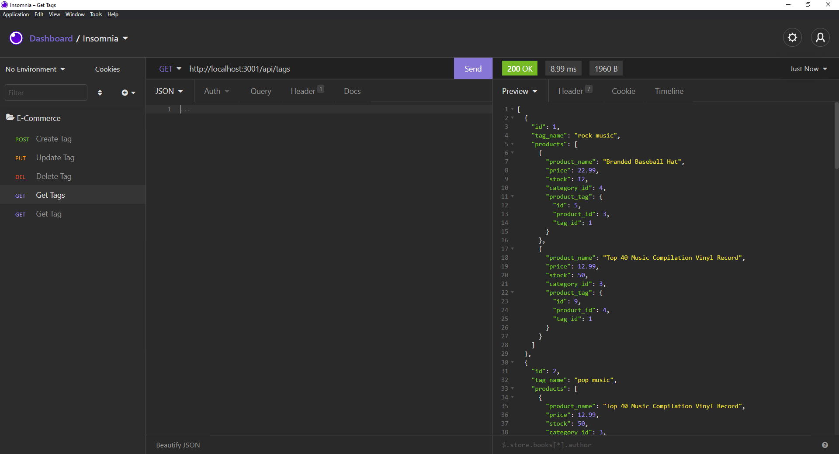This screenshot has width=839, height=454.
Task: Select the GET Get Tag request
Action: coord(73,214)
